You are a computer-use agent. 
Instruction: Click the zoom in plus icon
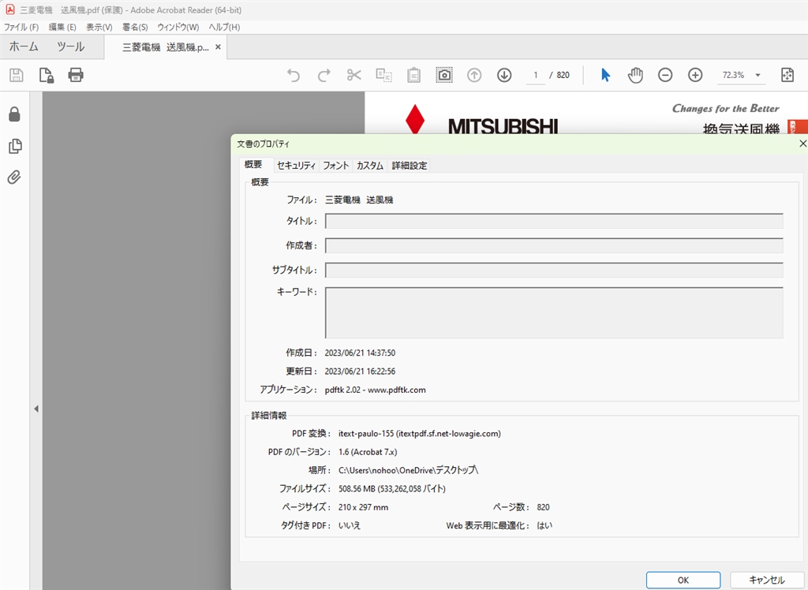(695, 75)
